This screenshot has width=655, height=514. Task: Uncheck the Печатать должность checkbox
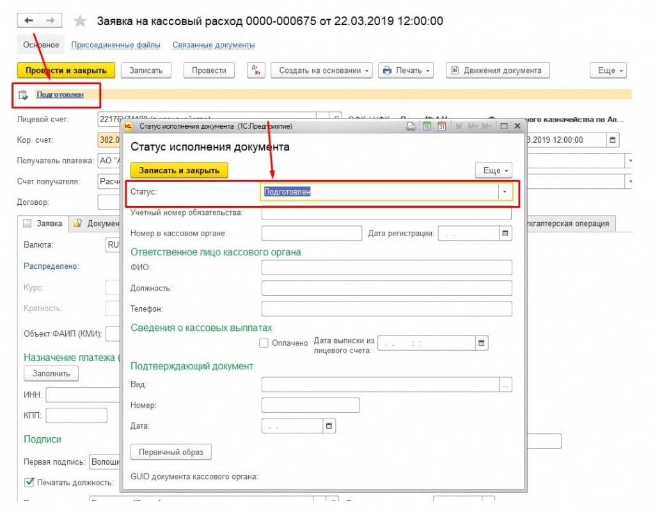click(x=29, y=482)
